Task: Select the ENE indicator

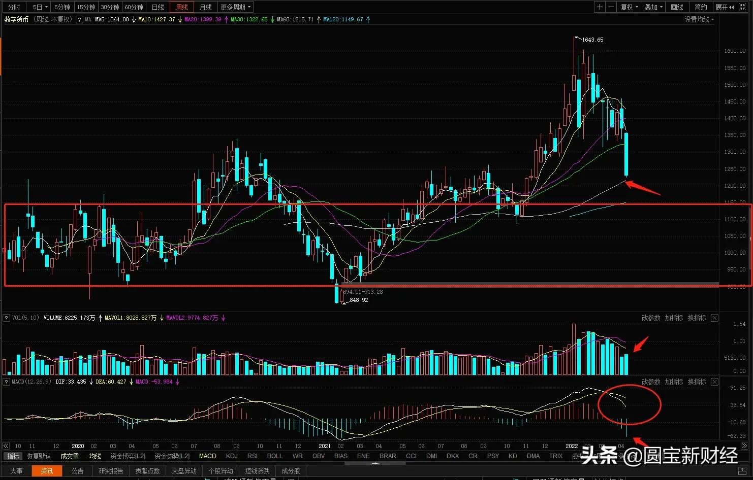Action: 363,456
